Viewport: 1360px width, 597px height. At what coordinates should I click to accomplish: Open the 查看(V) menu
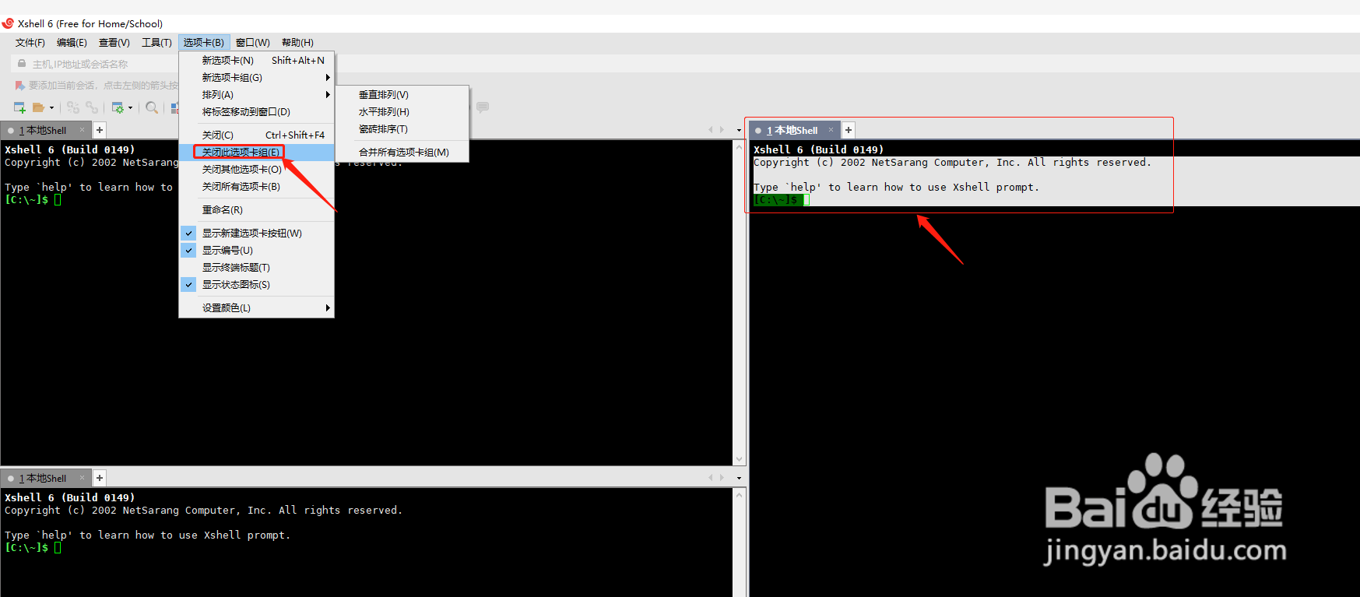[x=114, y=42]
